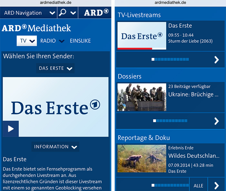Image resolution: width=226 pixels, height=191 pixels.
Task: Click the '09:55 · 10:44' broadcast time
Action: 181,35
